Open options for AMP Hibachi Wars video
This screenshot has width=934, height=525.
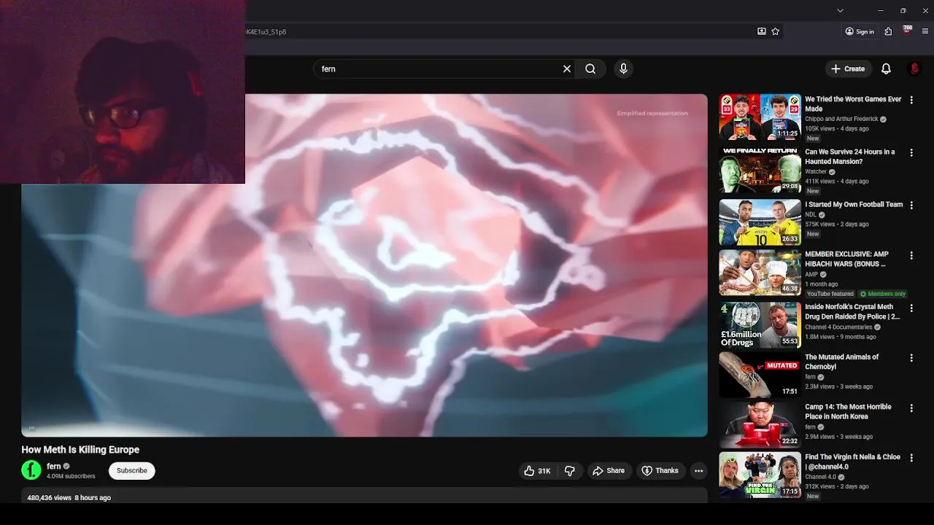pyautogui.click(x=911, y=256)
